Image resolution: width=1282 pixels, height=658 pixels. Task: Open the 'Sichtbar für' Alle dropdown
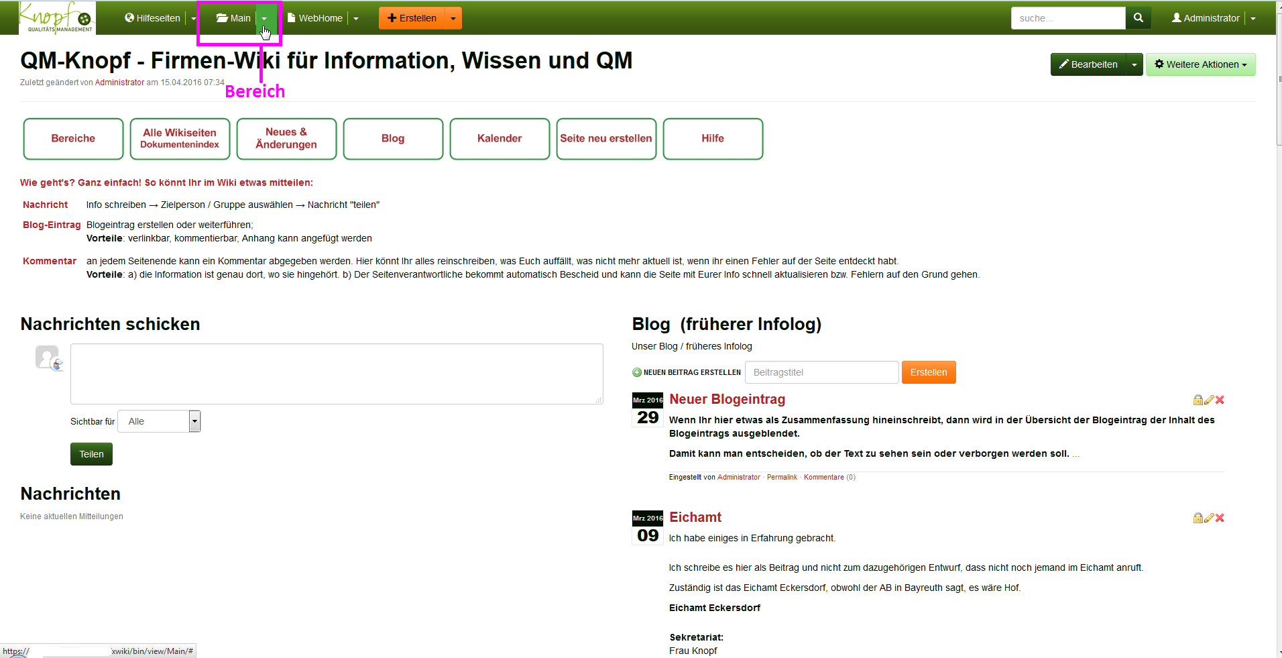(x=159, y=421)
